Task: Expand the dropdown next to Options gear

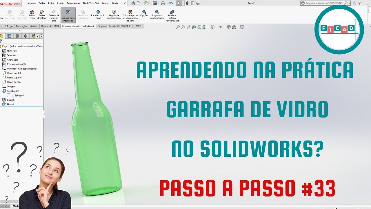Action: pyautogui.click(x=202, y=3)
